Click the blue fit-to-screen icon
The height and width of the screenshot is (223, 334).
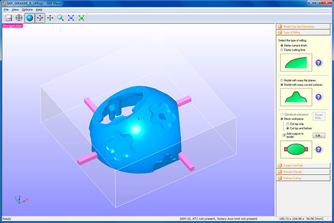pyautogui.click(x=71, y=18)
